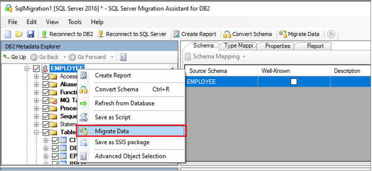Toggle the Sequences folder checkbox
372x171 pixels.
click(x=46, y=117)
